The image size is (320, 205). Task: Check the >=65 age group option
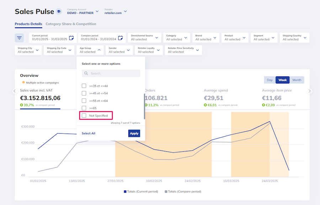click(x=84, y=108)
